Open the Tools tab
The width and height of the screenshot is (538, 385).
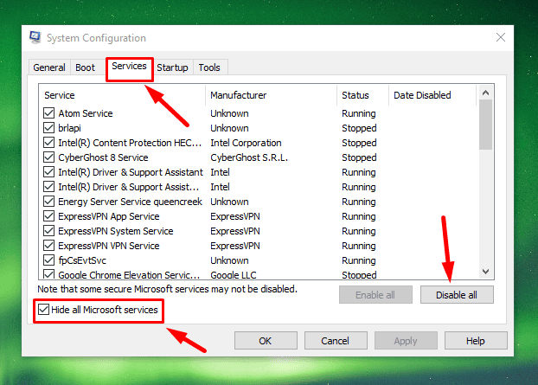click(x=209, y=67)
